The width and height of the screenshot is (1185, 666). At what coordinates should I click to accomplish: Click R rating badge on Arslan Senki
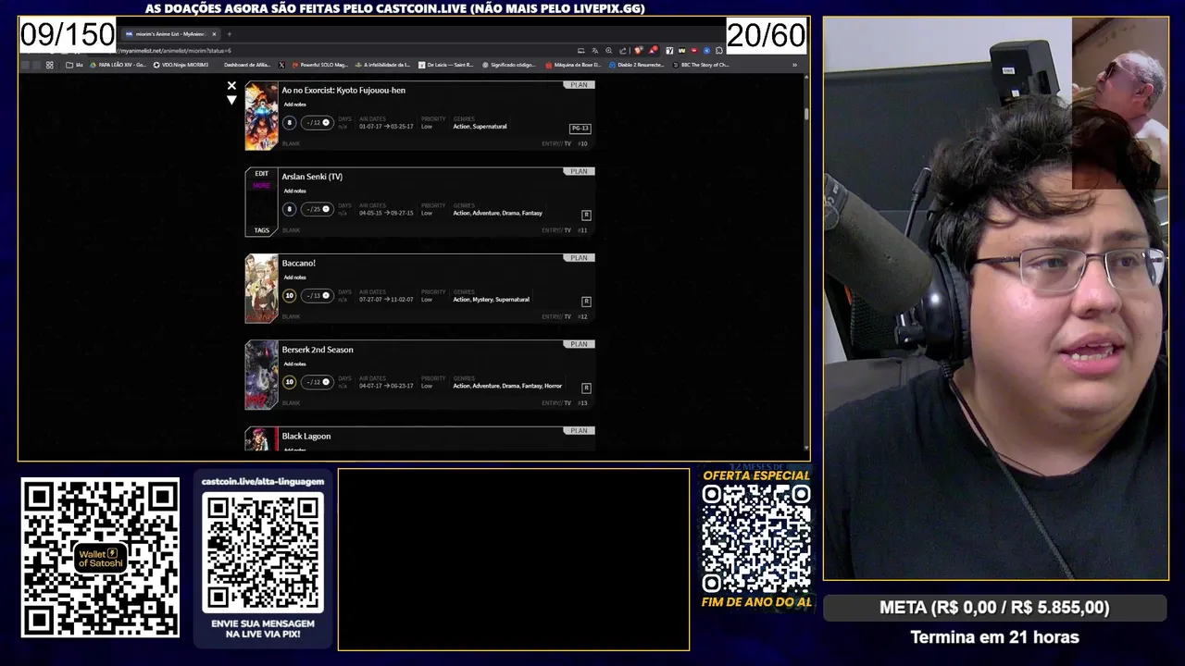click(x=586, y=215)
